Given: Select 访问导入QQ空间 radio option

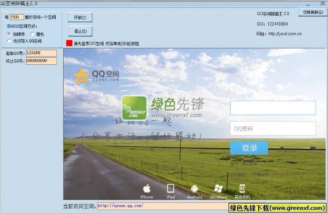Looking at the screenshot, I should [9, 41].
